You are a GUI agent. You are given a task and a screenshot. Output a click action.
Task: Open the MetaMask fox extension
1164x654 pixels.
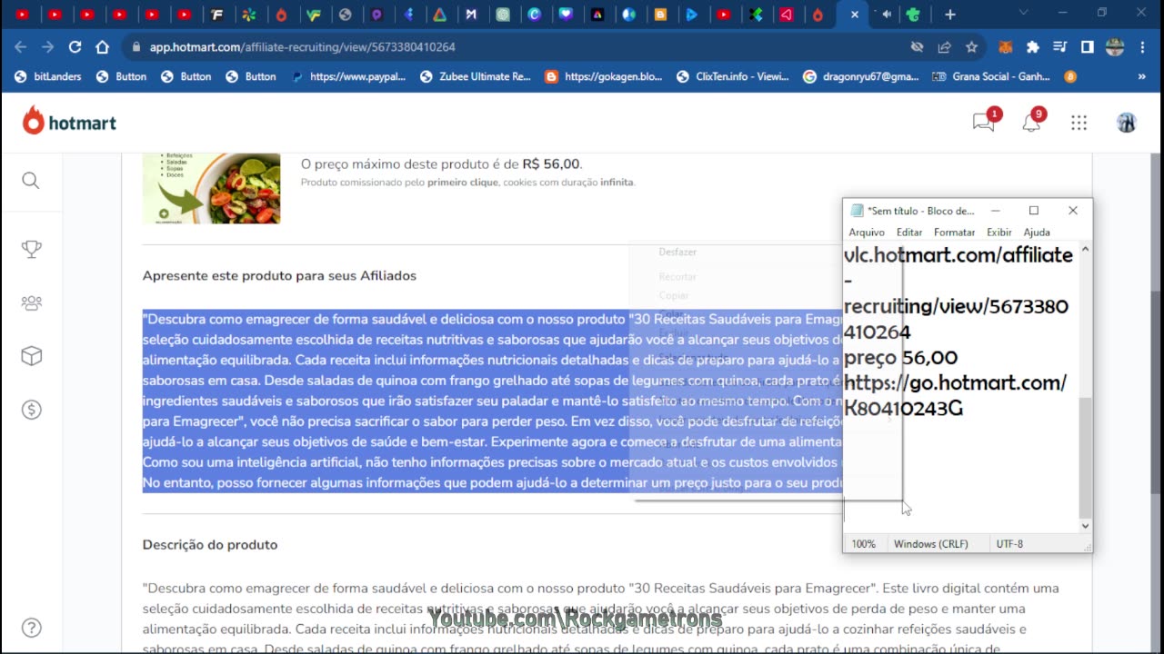tap(1006, 46)
